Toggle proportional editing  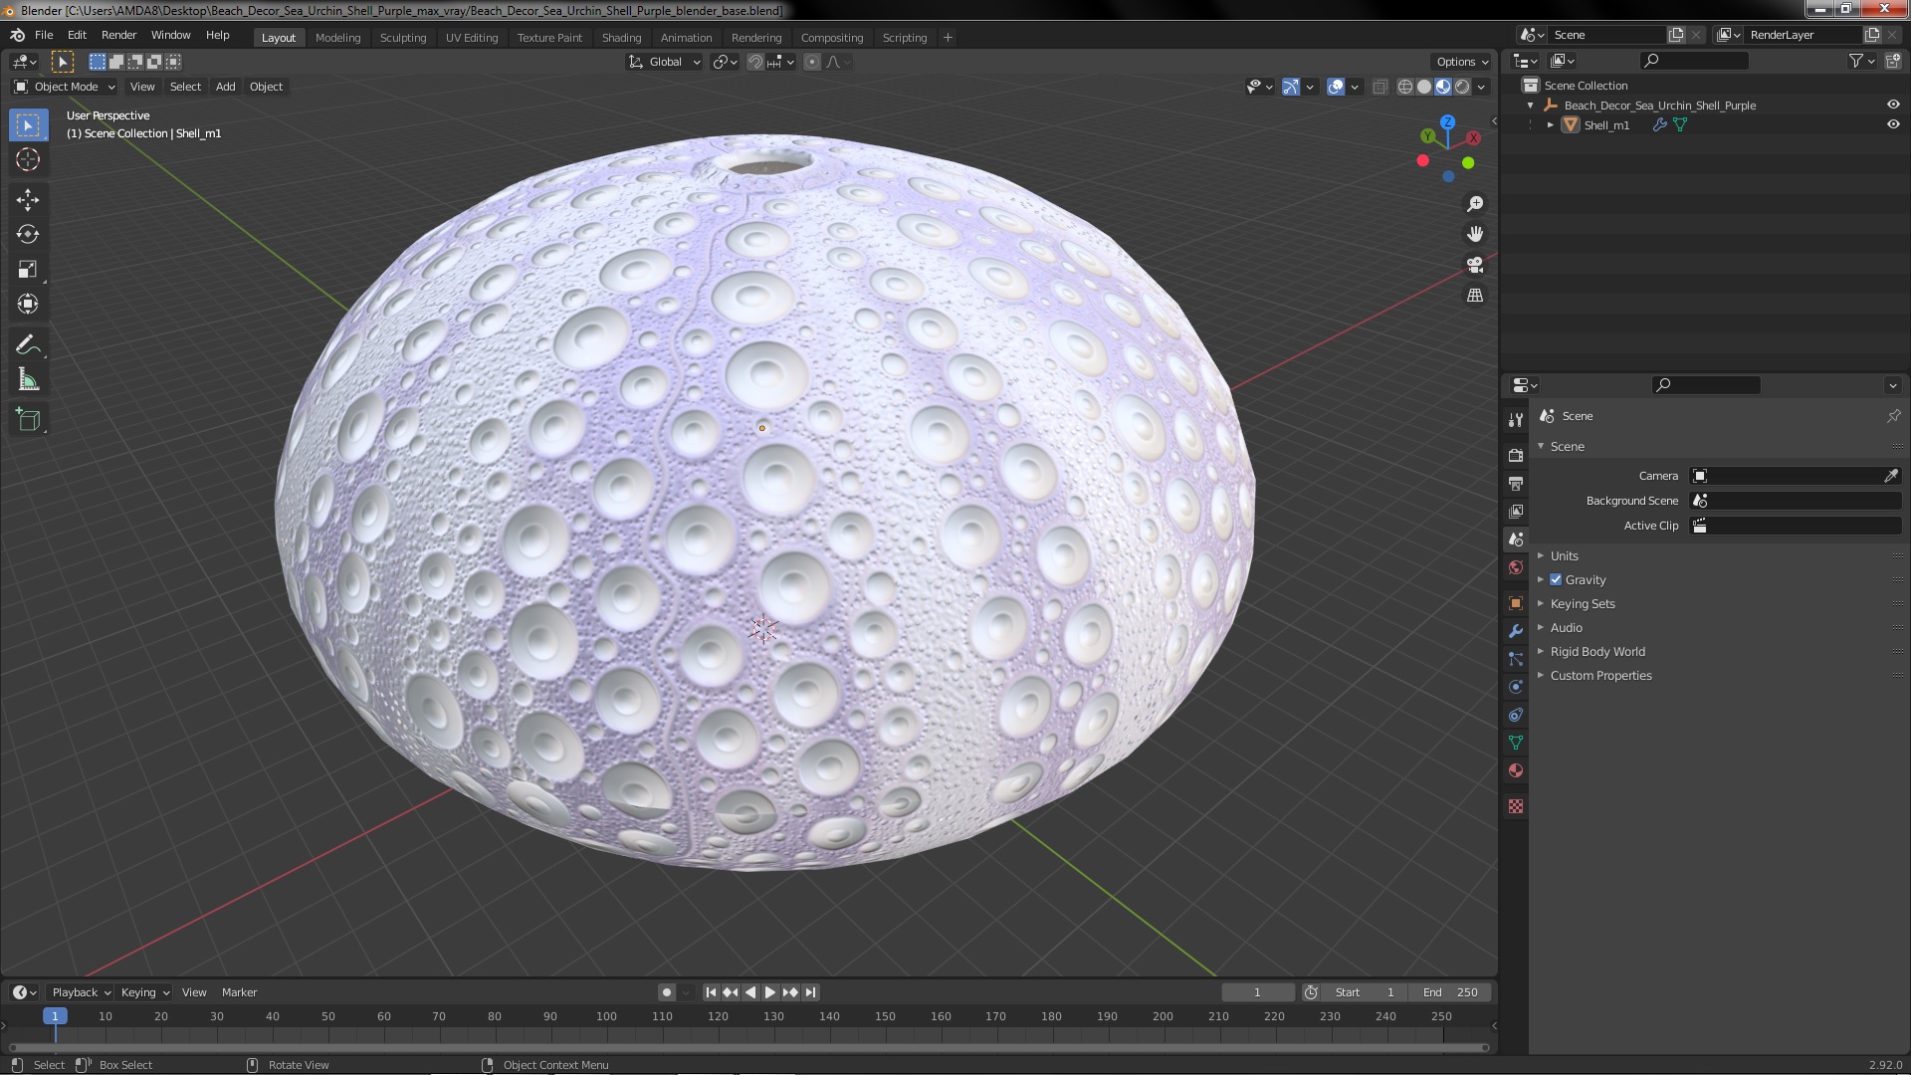click(812, 62)
